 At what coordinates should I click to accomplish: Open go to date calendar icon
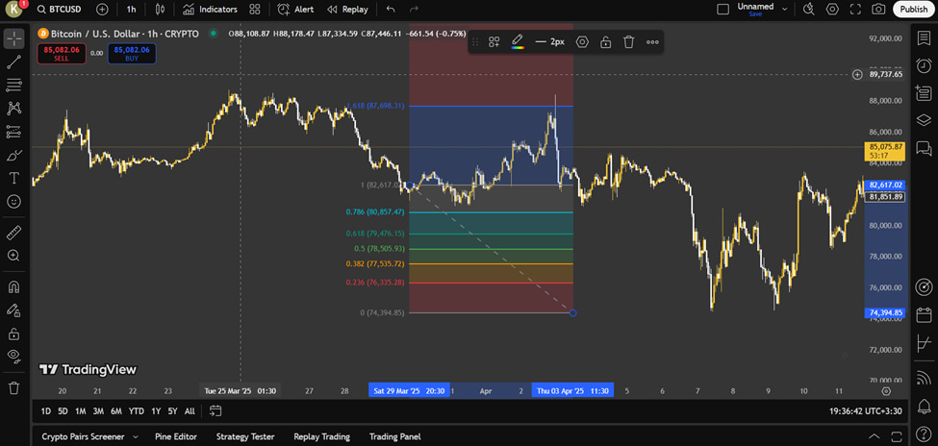(215, 410)
